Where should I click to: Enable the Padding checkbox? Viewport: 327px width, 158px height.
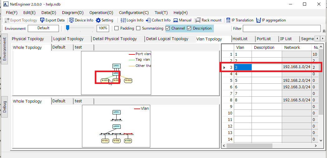pyautogui.click(x=117, y=28)
